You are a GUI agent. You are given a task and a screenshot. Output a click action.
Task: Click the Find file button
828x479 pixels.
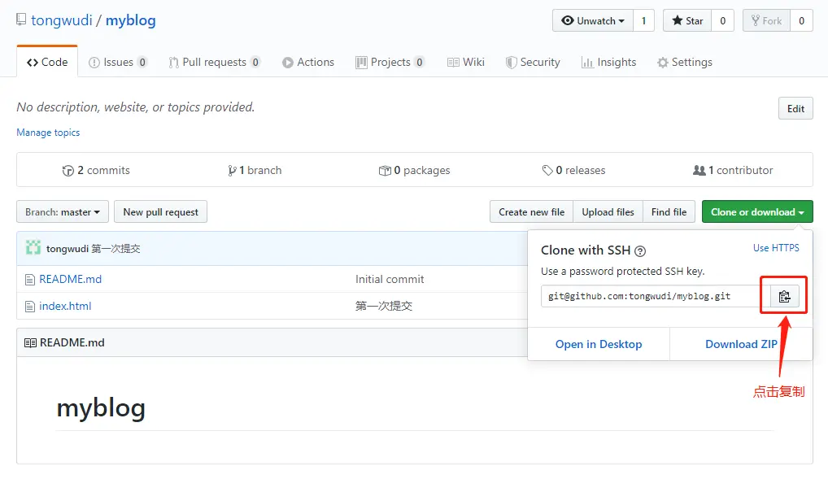[669, 211]
